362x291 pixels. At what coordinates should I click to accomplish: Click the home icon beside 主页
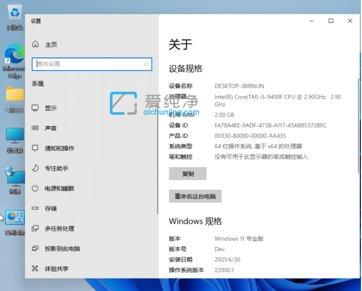coord(36,44)
